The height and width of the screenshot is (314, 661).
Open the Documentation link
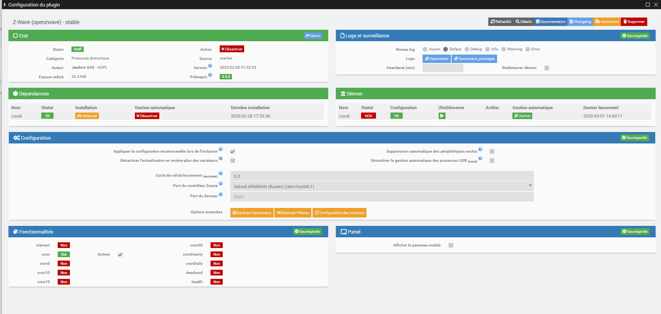click(x=551, y=22)
